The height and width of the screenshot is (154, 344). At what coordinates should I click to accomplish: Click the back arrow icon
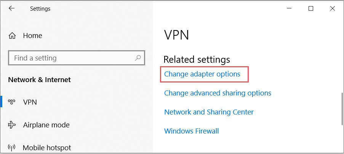pos(11,8)
